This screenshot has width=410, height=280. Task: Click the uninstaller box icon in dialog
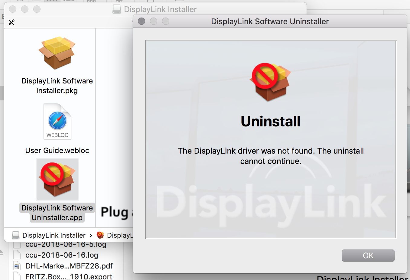click(x=270, y=82)
